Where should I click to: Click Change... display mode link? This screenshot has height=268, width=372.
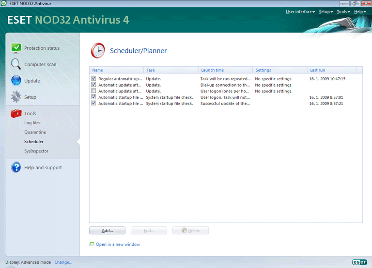pos(63,262)
